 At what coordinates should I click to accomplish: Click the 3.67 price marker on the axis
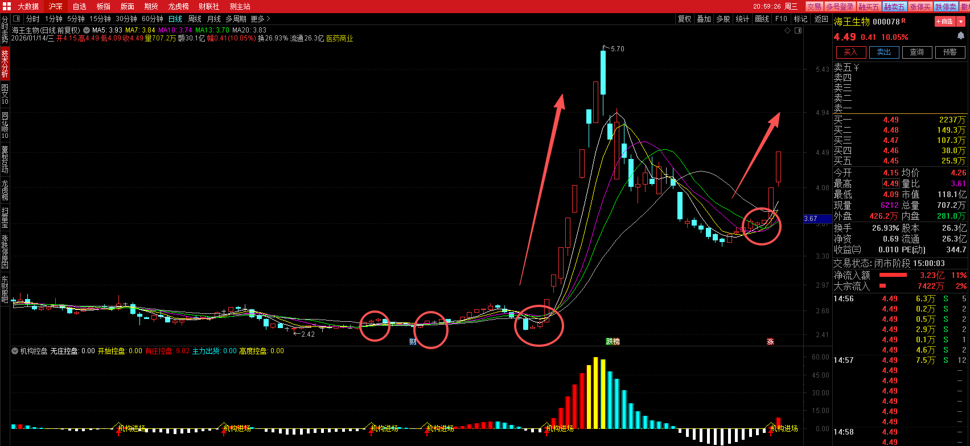(817, 219)
